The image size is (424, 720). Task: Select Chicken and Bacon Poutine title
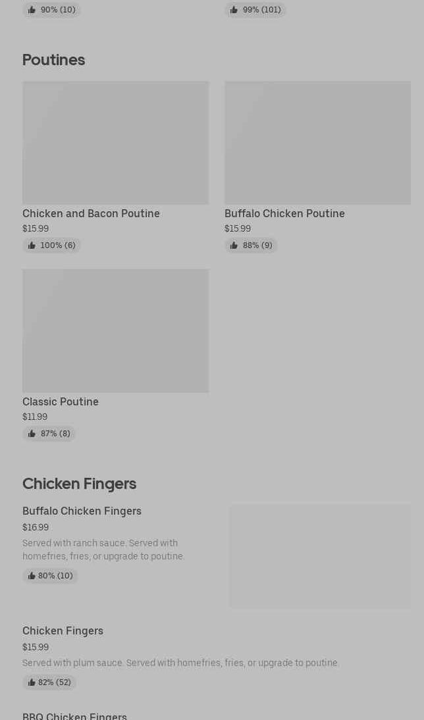(x=91, y=213)
